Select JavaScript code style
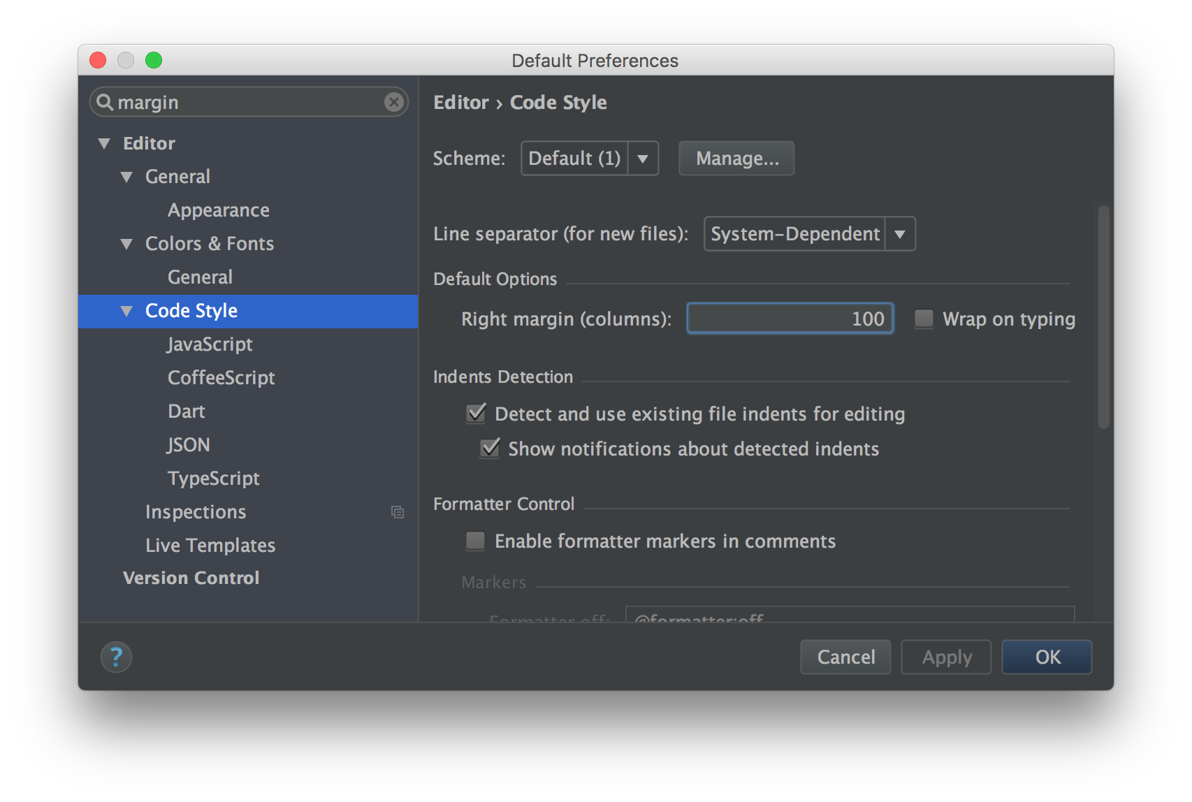The image size is (1192, 802). [x=210, y=344]
